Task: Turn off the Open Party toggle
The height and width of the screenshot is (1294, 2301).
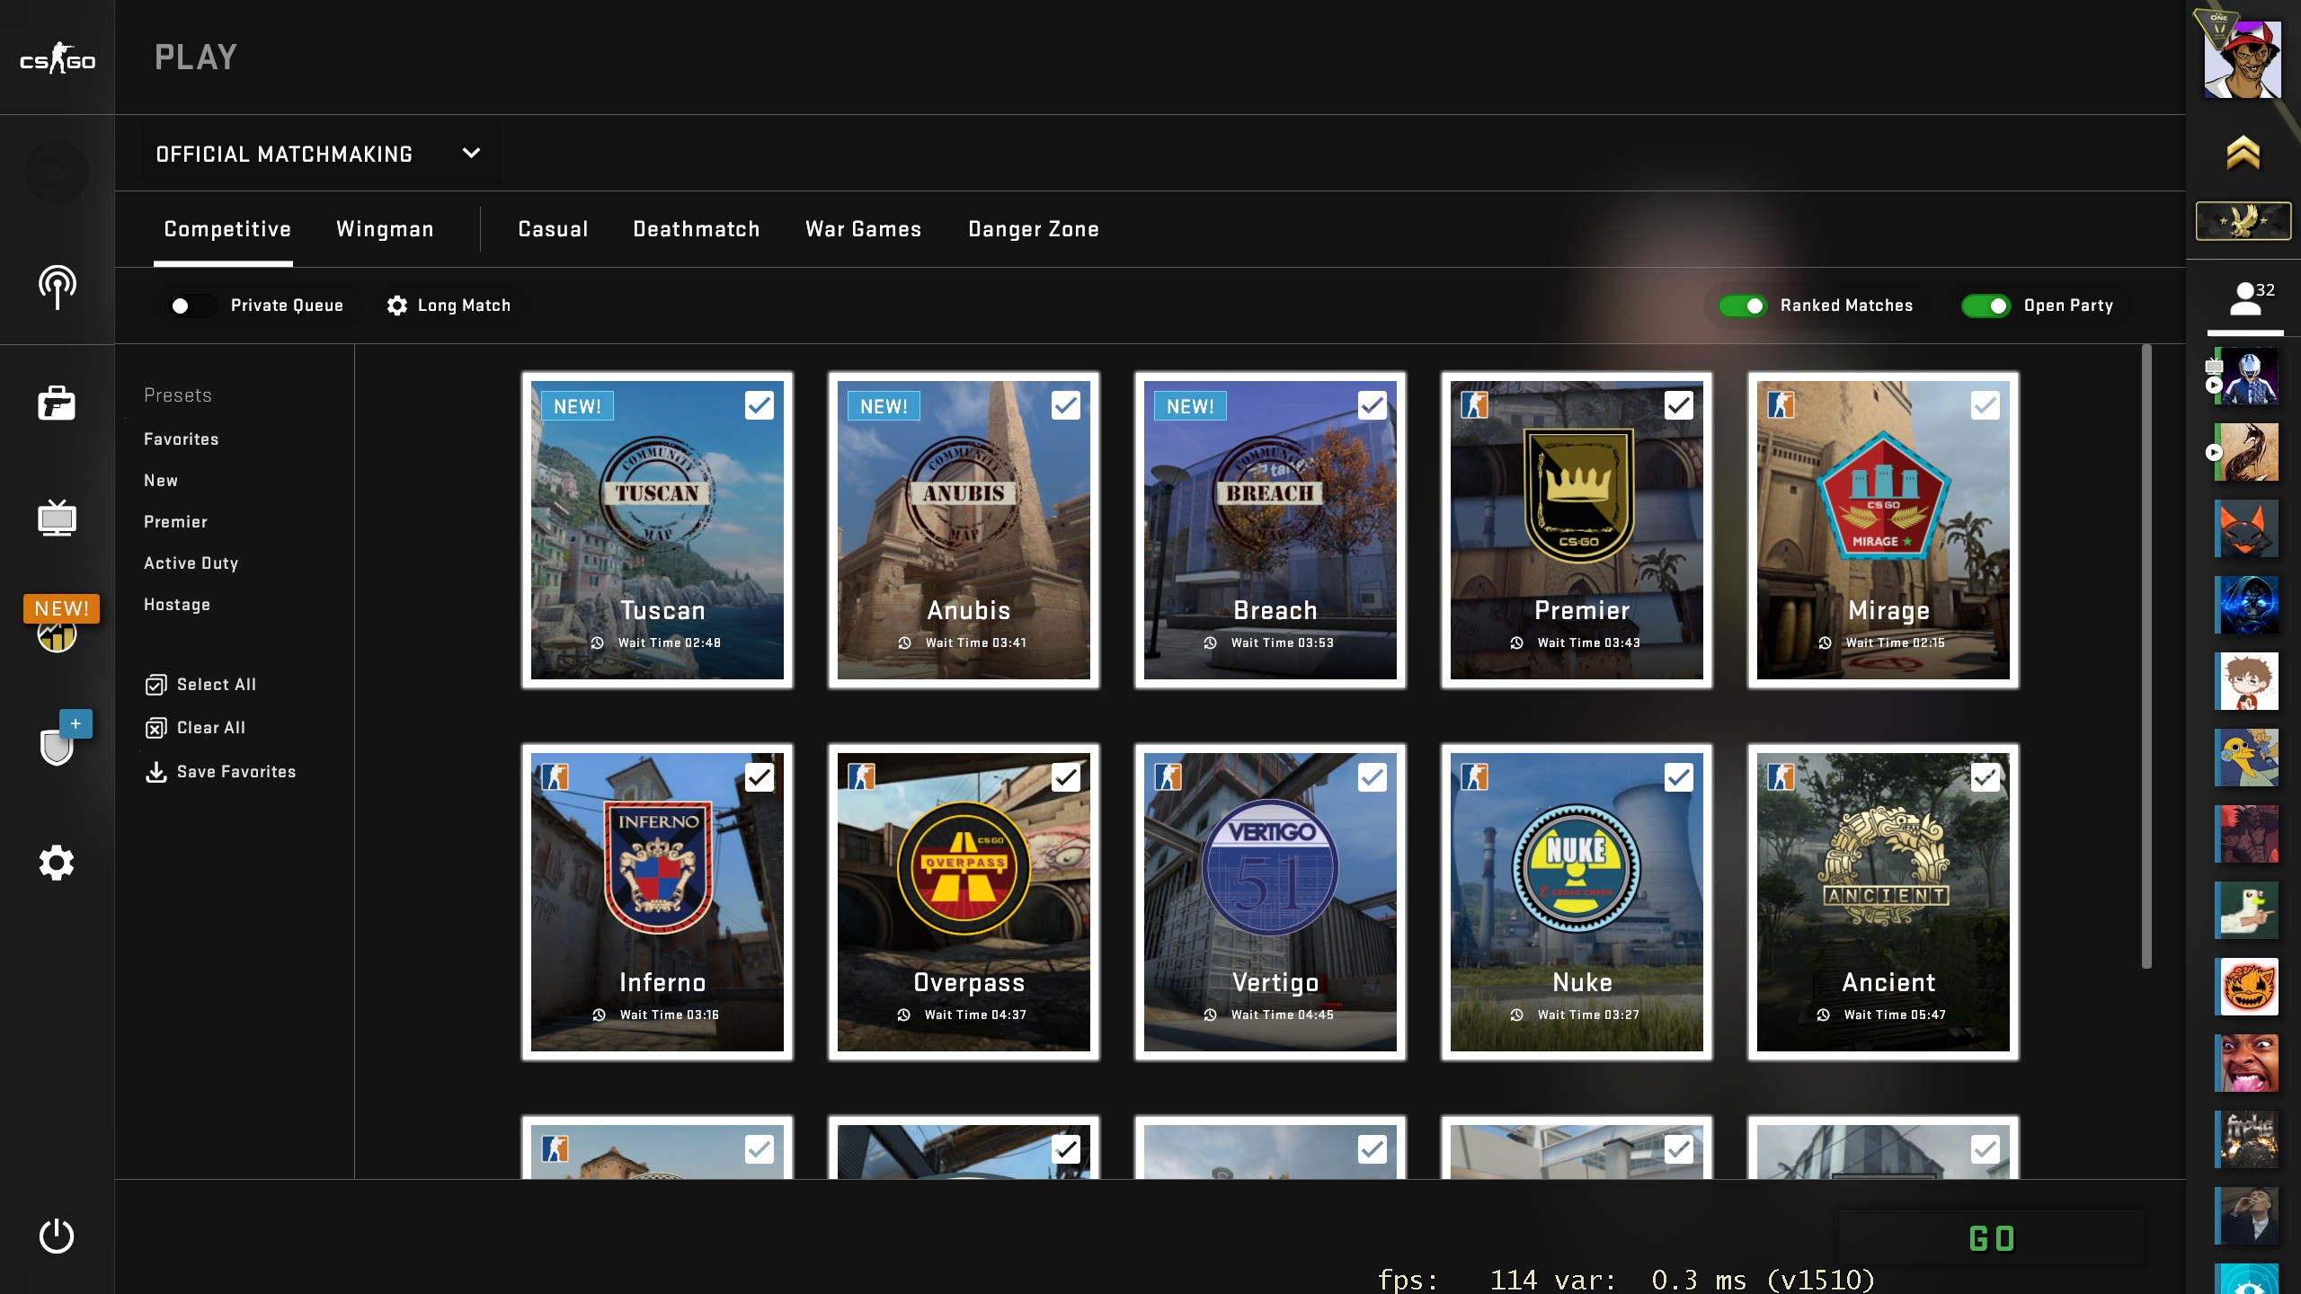Action: (1986, 306)
